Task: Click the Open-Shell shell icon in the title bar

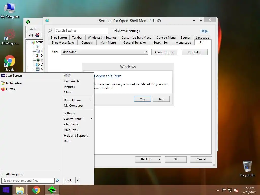Action: point(47,21)
